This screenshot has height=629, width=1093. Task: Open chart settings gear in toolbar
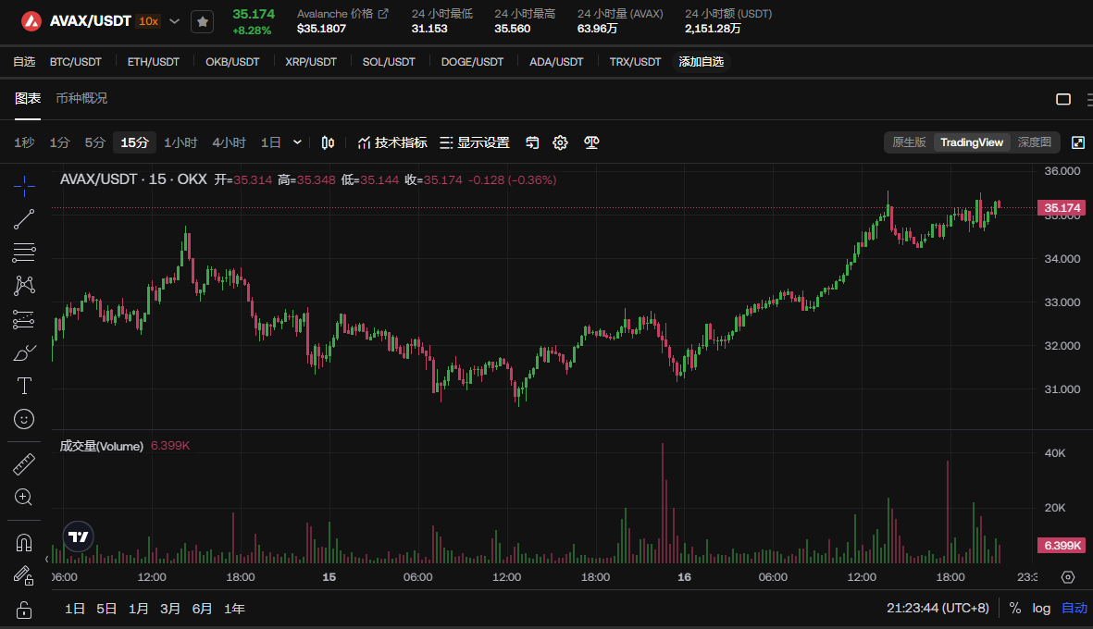pyautogui.click(x=560, y=142)
